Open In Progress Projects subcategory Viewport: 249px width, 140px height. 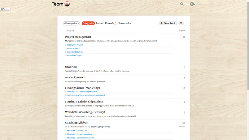(75, 45)
